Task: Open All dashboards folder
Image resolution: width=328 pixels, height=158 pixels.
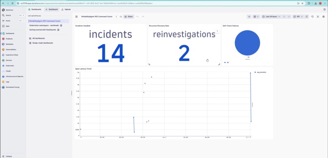Action: click(x=37, y=38)
